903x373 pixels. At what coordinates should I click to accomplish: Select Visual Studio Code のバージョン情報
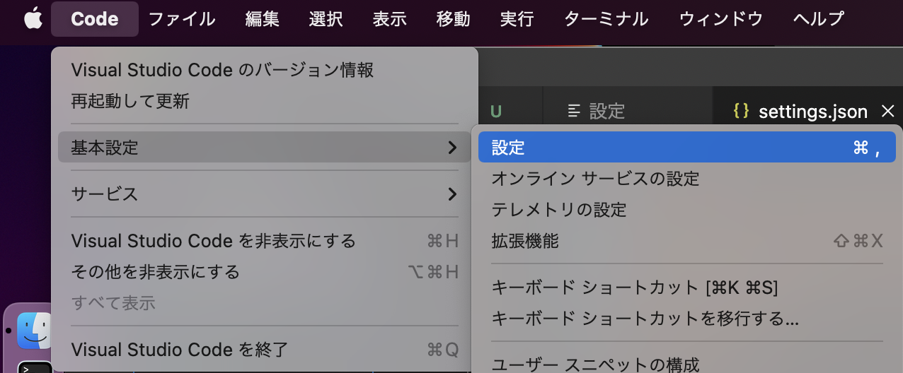(265, 69)
